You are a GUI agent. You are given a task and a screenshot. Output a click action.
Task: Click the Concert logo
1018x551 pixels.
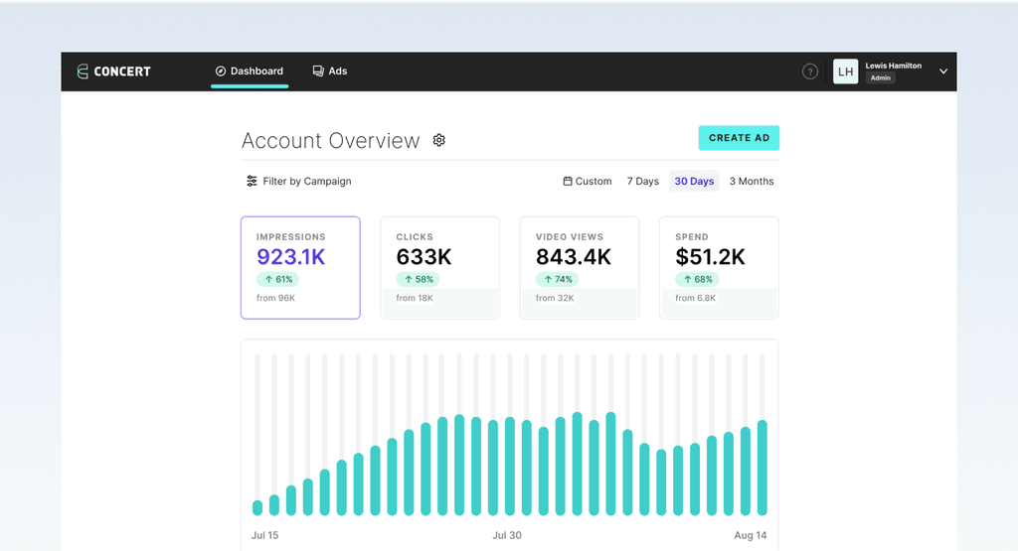113,71
